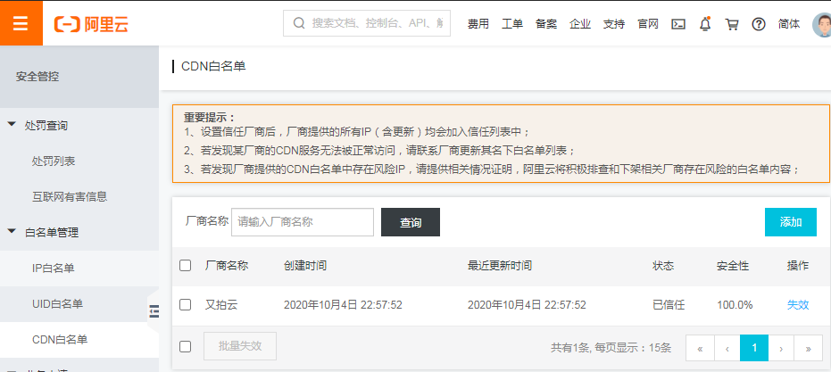Click the 批量失效 button
Image resolution: width=831 pixels, height=372 pixels.
[240, 346]
